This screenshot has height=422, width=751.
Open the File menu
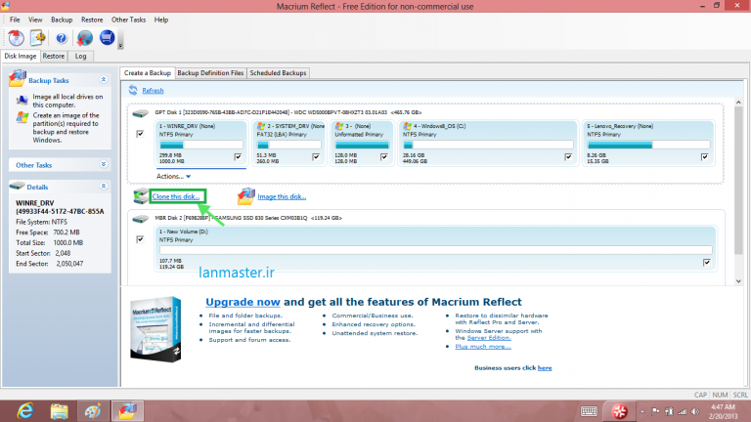click(x=15, y=20)
